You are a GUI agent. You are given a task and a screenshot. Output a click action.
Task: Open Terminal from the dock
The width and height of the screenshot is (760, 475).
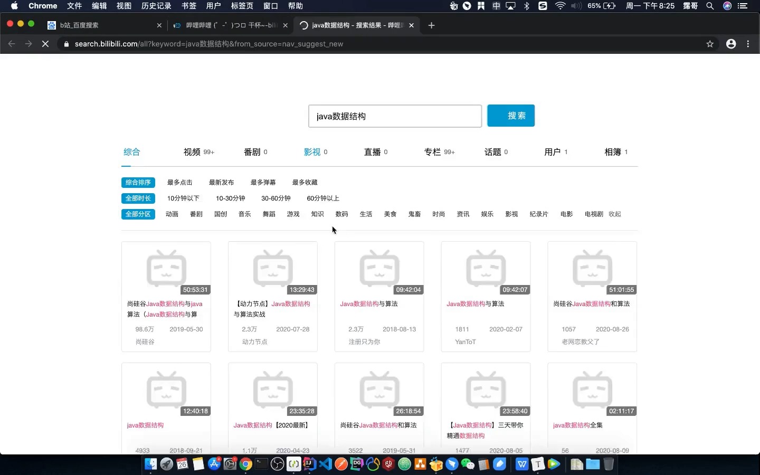pyautogui.click(x=262, y=464)
